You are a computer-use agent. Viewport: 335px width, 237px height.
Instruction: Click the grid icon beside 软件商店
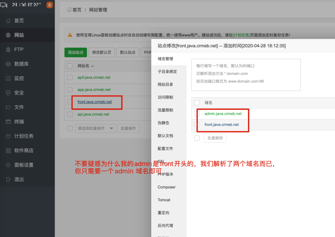(8, 151)
